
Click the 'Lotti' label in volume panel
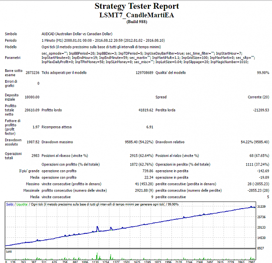tap(9, 251)
